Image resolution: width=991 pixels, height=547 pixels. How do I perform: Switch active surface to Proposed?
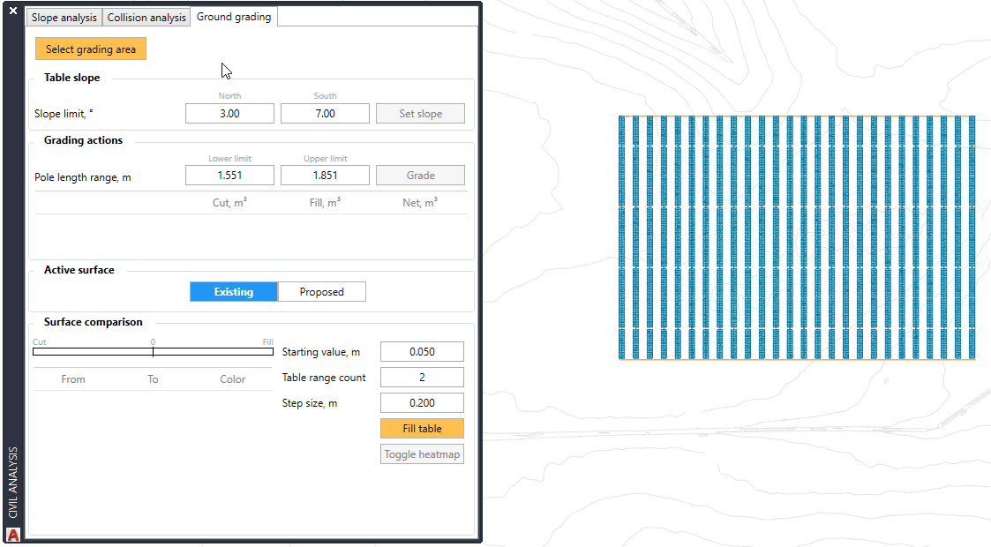[x=321, y=292]
